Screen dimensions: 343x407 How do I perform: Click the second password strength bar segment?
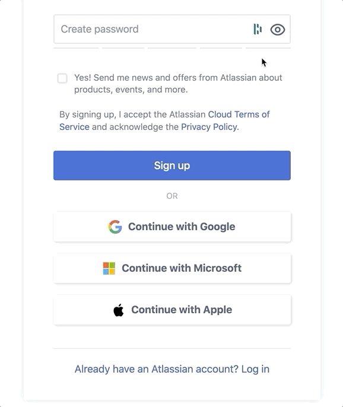point(123,47)
